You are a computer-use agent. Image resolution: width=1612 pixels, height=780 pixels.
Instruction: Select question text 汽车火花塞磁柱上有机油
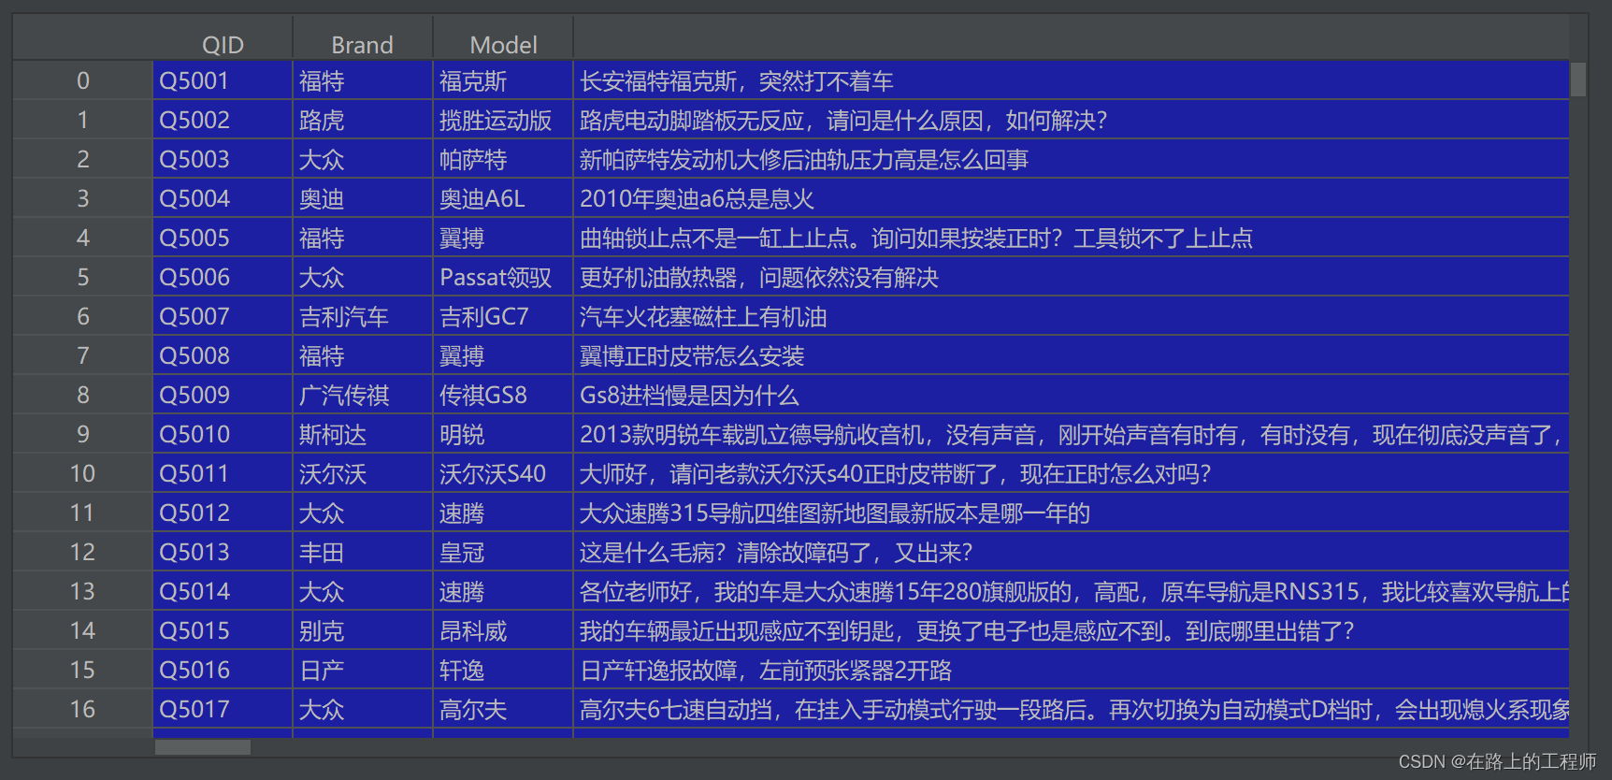coord(703,317)
